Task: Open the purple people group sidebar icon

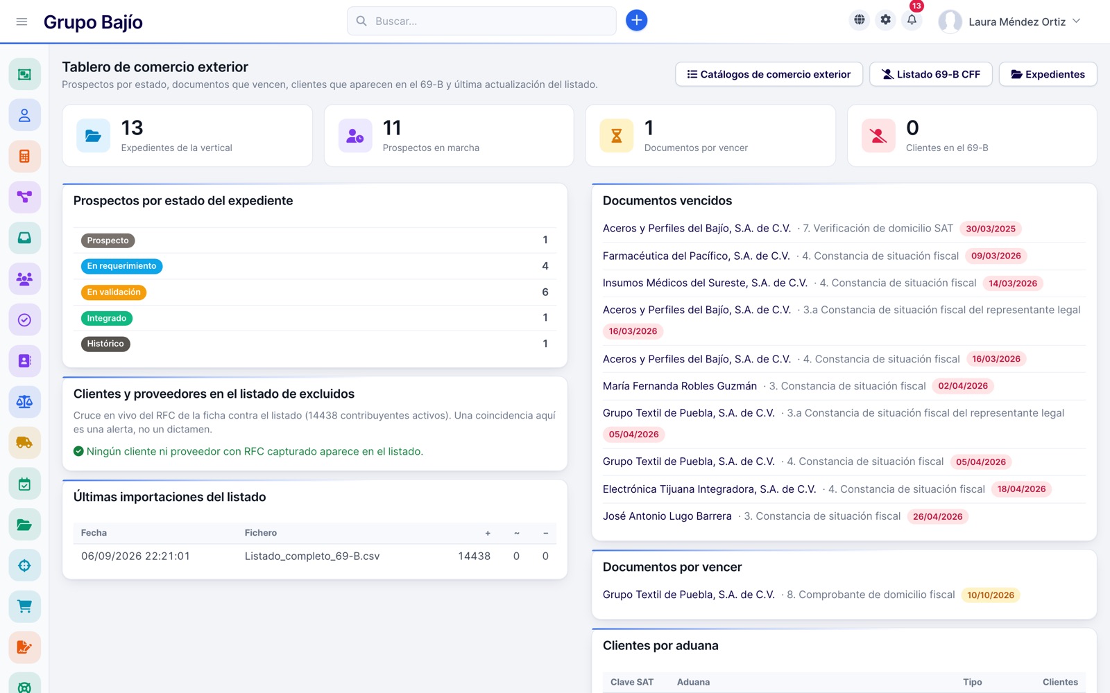Action: (x=24, y=279)
